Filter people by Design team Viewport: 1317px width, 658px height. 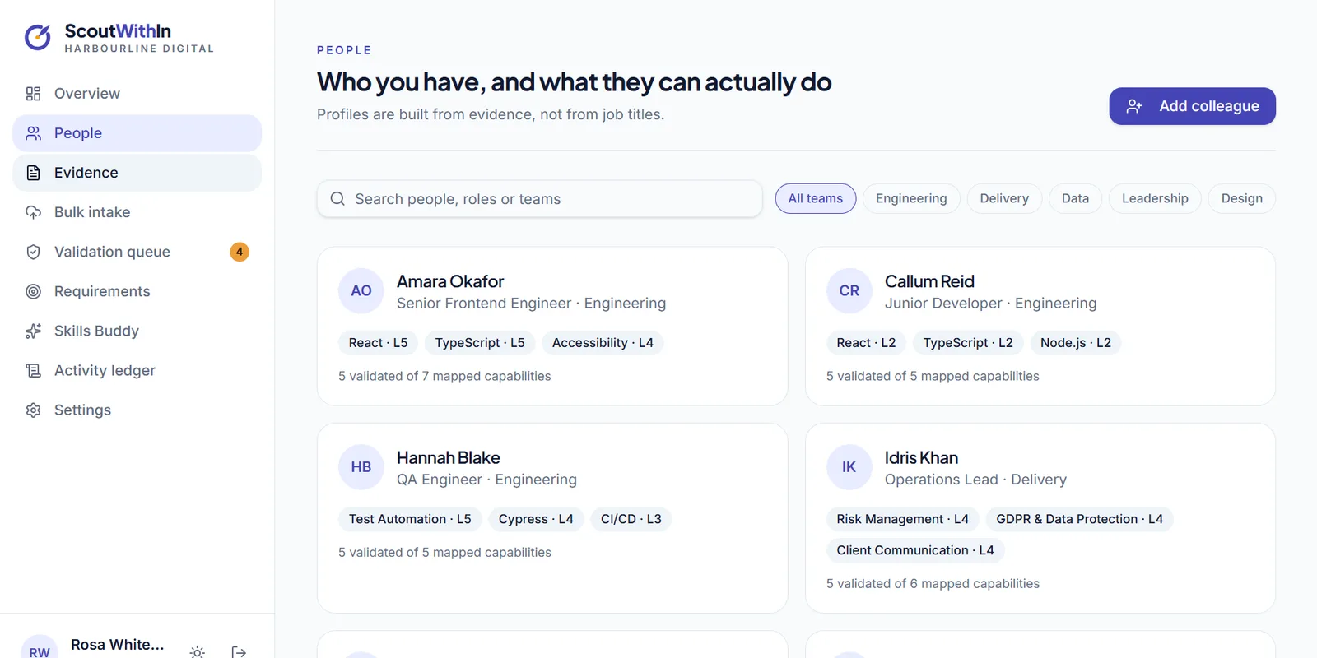click(x=1241, y=198)
